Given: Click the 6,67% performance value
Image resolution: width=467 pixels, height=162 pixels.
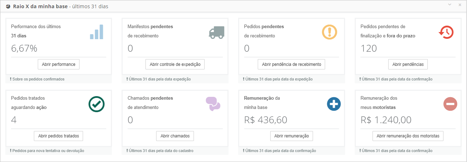Looking at the screenshot, I should tap(24, 48).
